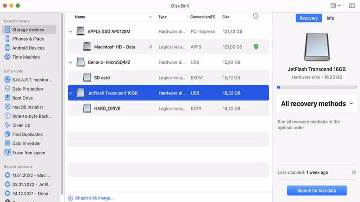
Task: Toggle the split panel view icon
Action: (352, 5)
